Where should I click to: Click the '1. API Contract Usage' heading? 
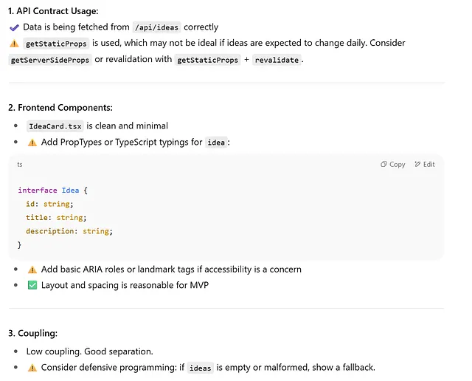click(x=53, y=11)
